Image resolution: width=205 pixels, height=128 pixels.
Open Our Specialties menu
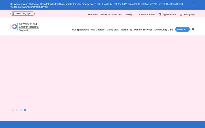click(80, 30)
